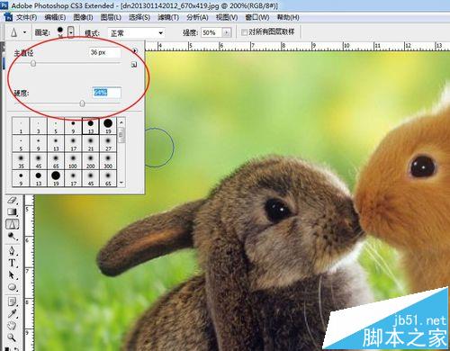Open the 分析(A) menu
450x351 pixels.
[x=197, y=17]
